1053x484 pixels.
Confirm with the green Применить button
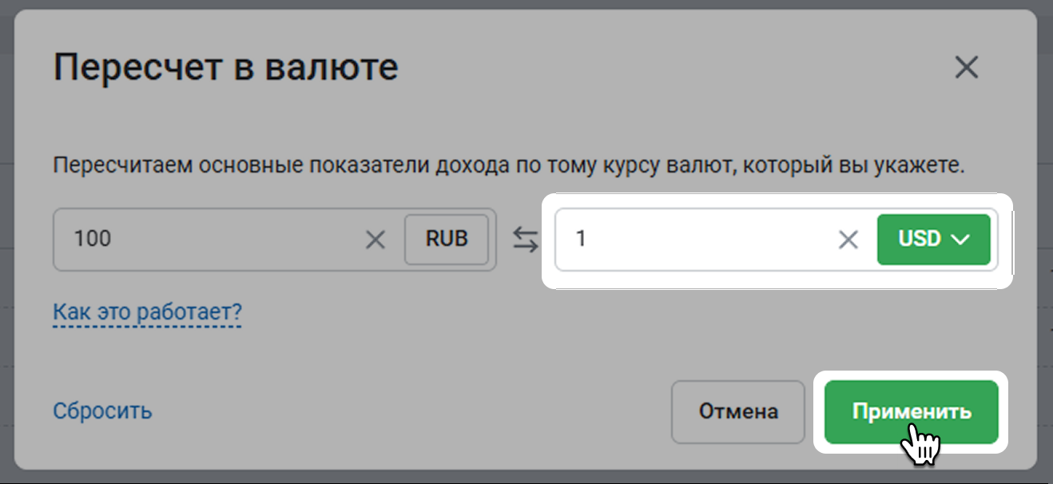(x=911, y=411)
